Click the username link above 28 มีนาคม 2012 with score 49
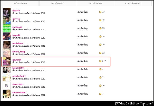This screenshot has width=154, height=106. coord(16,19)
